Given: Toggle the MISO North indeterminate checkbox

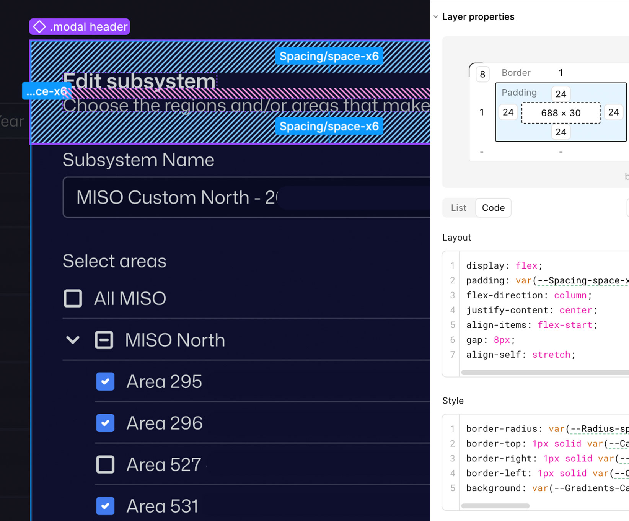Looking at the screenshot, I should 104,340.
